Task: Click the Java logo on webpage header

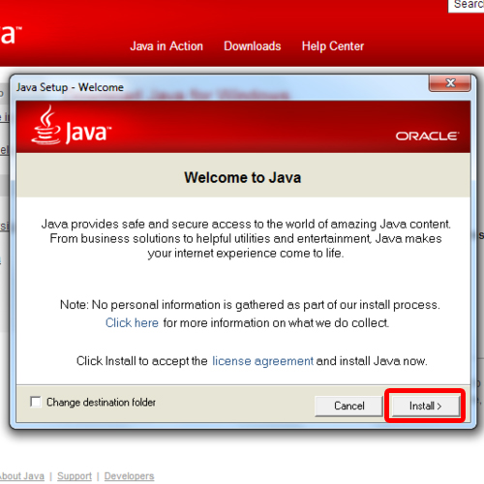Action: click(11, 34)
